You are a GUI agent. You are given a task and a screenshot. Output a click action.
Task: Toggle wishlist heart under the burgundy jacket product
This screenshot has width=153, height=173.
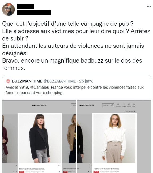pyautogui.click(x=16, y=166)
